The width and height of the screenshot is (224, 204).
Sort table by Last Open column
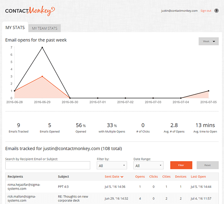[x=198, y=177]
